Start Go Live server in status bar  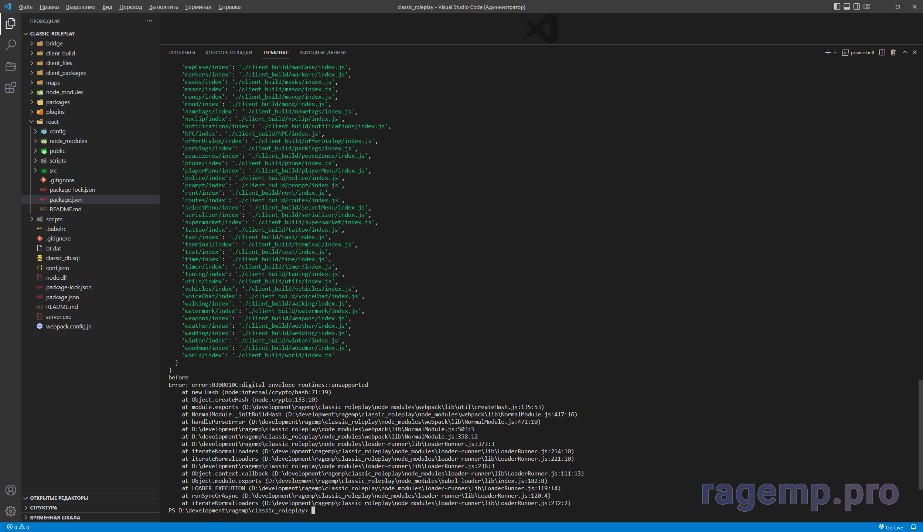(x=891, y=527)
